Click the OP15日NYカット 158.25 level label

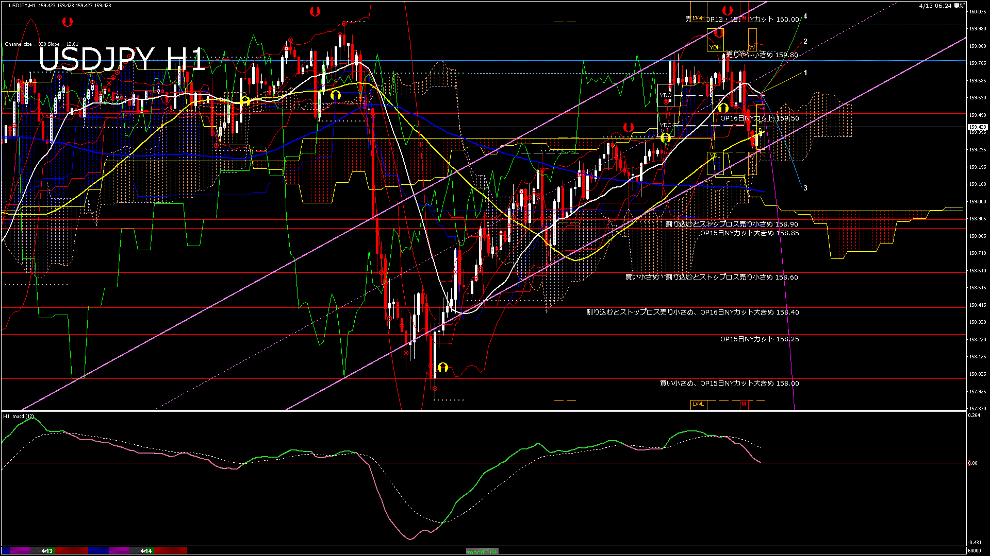pyautogui.click(x=759, y=339)
